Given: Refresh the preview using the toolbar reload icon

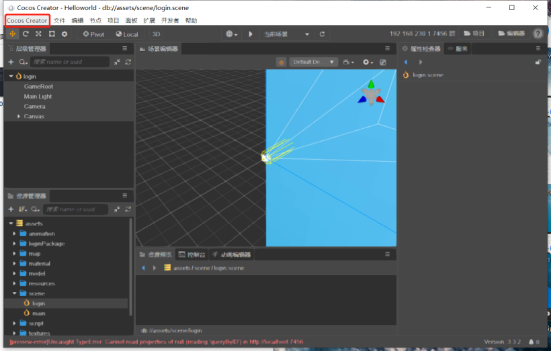Looking at the screenshot, I should [322, 34].
